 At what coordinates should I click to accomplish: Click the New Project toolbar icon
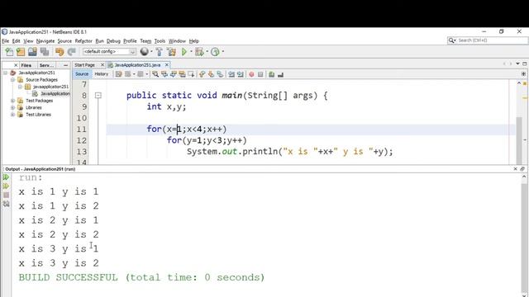tap(21, 51)
